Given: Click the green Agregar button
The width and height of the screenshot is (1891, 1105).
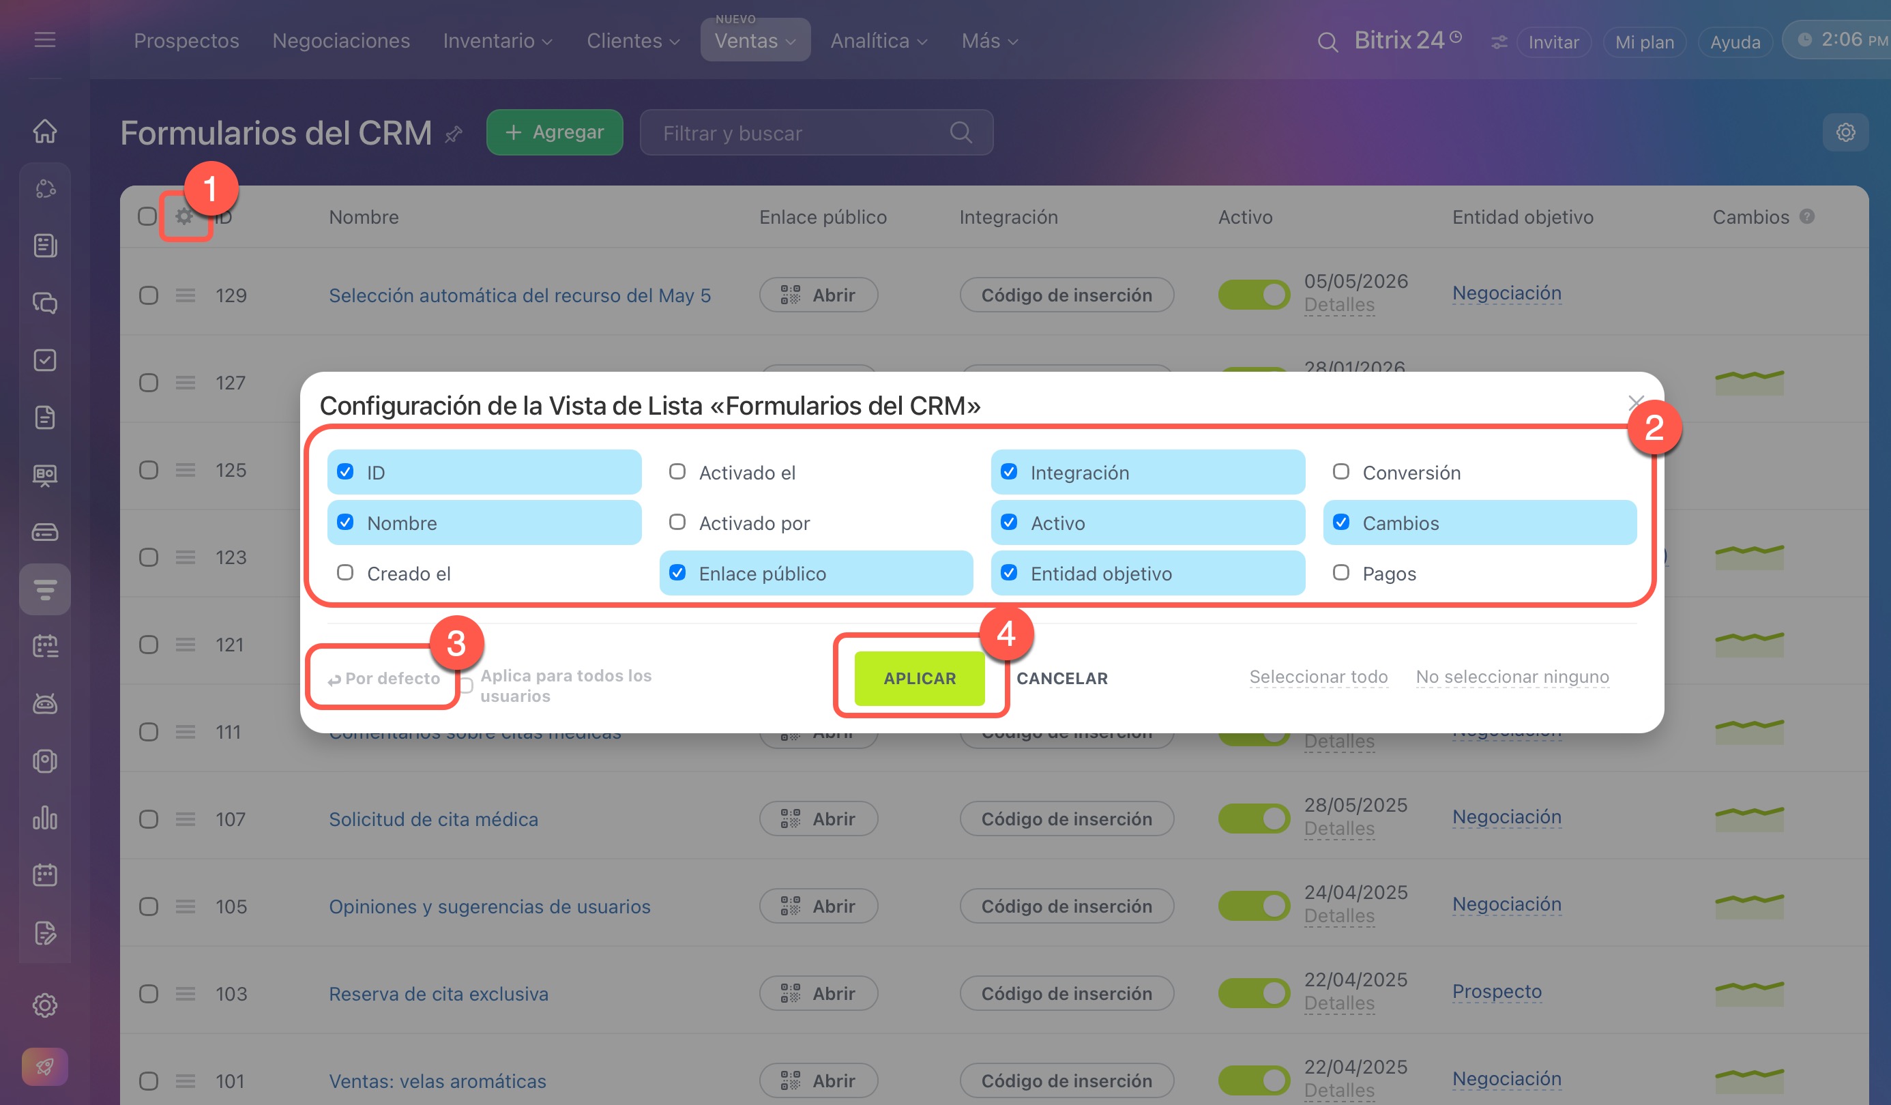Looking at the screenshot, I should pos(555,133).
